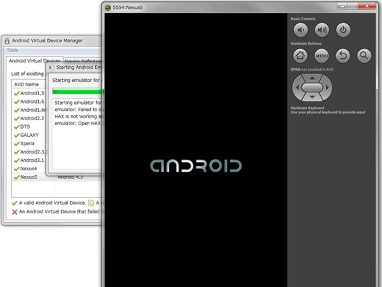Select the Android1.5 AVD row

[29, 93]
